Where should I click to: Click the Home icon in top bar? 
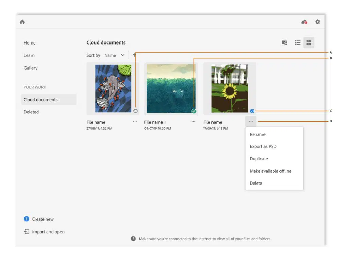click(22, 22)
